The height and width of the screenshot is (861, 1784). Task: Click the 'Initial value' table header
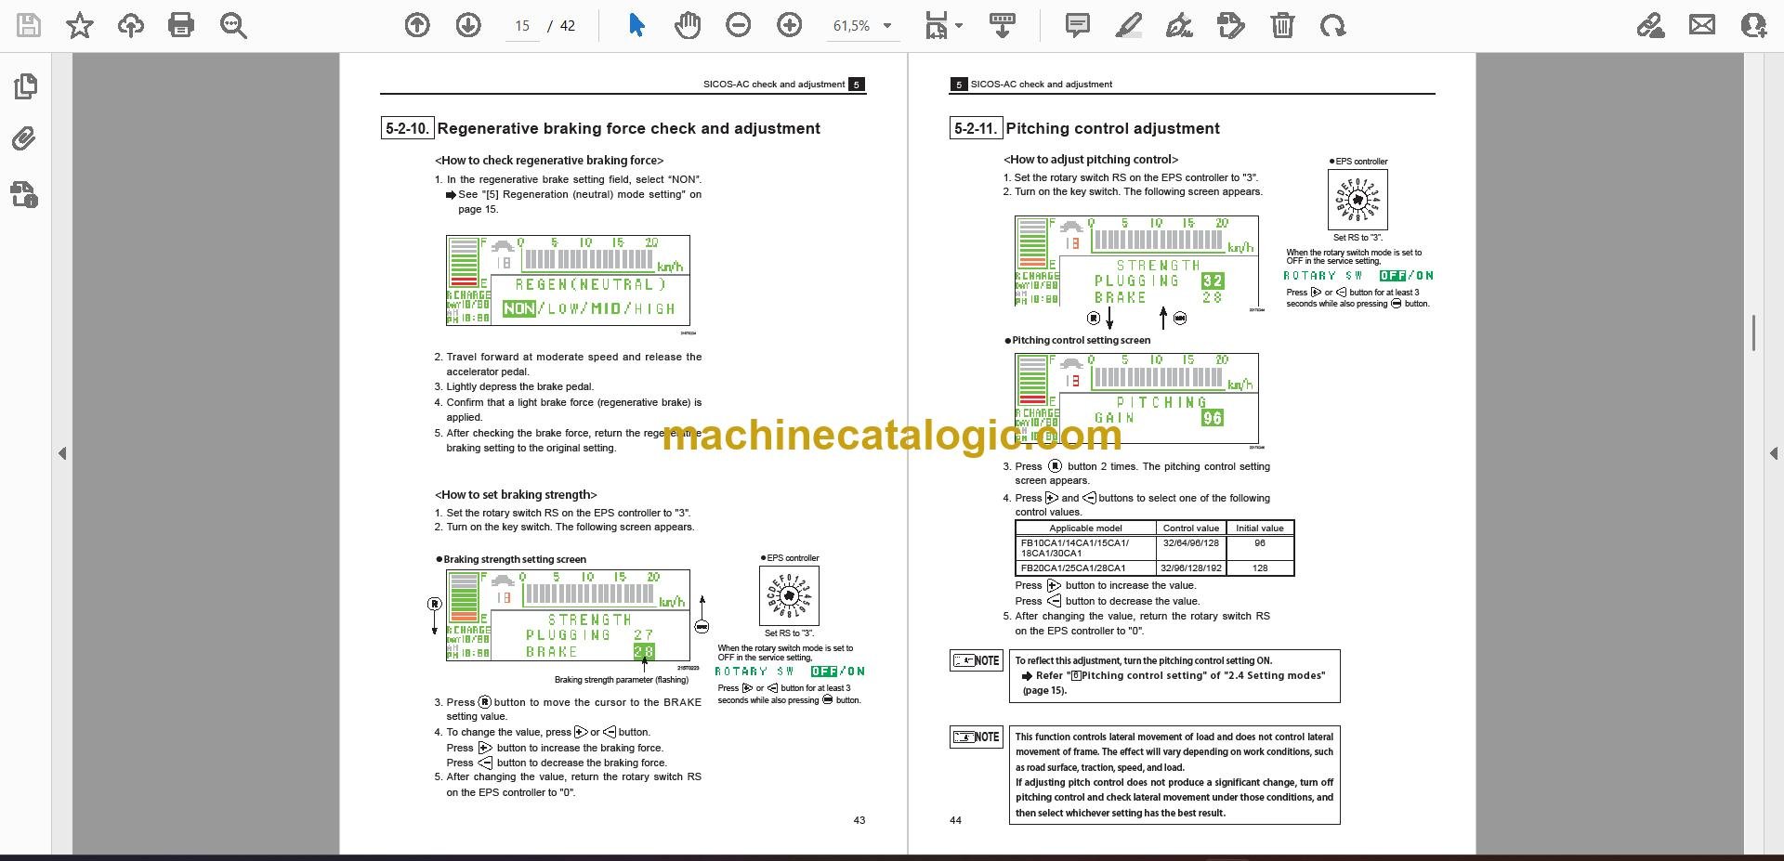[x=1260, y=528]
